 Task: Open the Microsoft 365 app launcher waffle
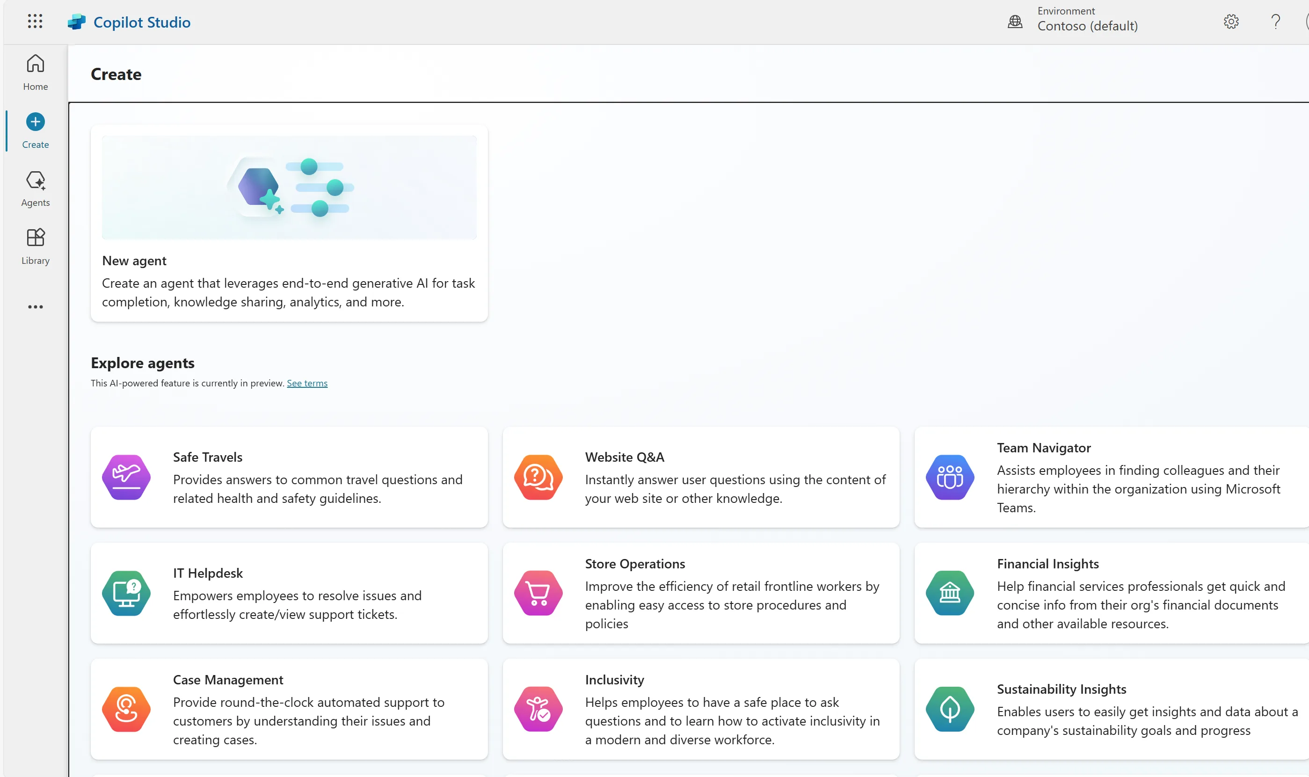(35, 21)
